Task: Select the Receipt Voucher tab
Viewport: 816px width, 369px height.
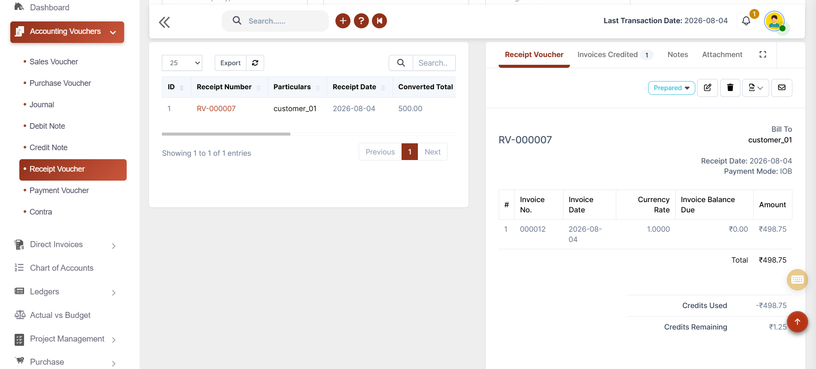Action: (x=534, y=54)
